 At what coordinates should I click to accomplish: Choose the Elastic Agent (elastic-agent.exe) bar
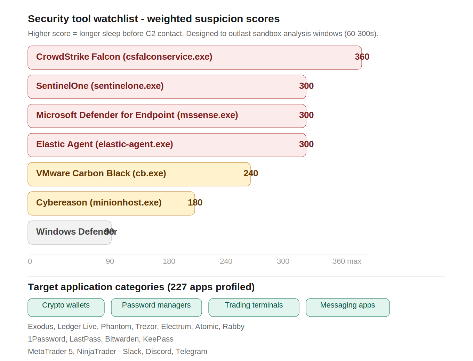coord(167,145)
